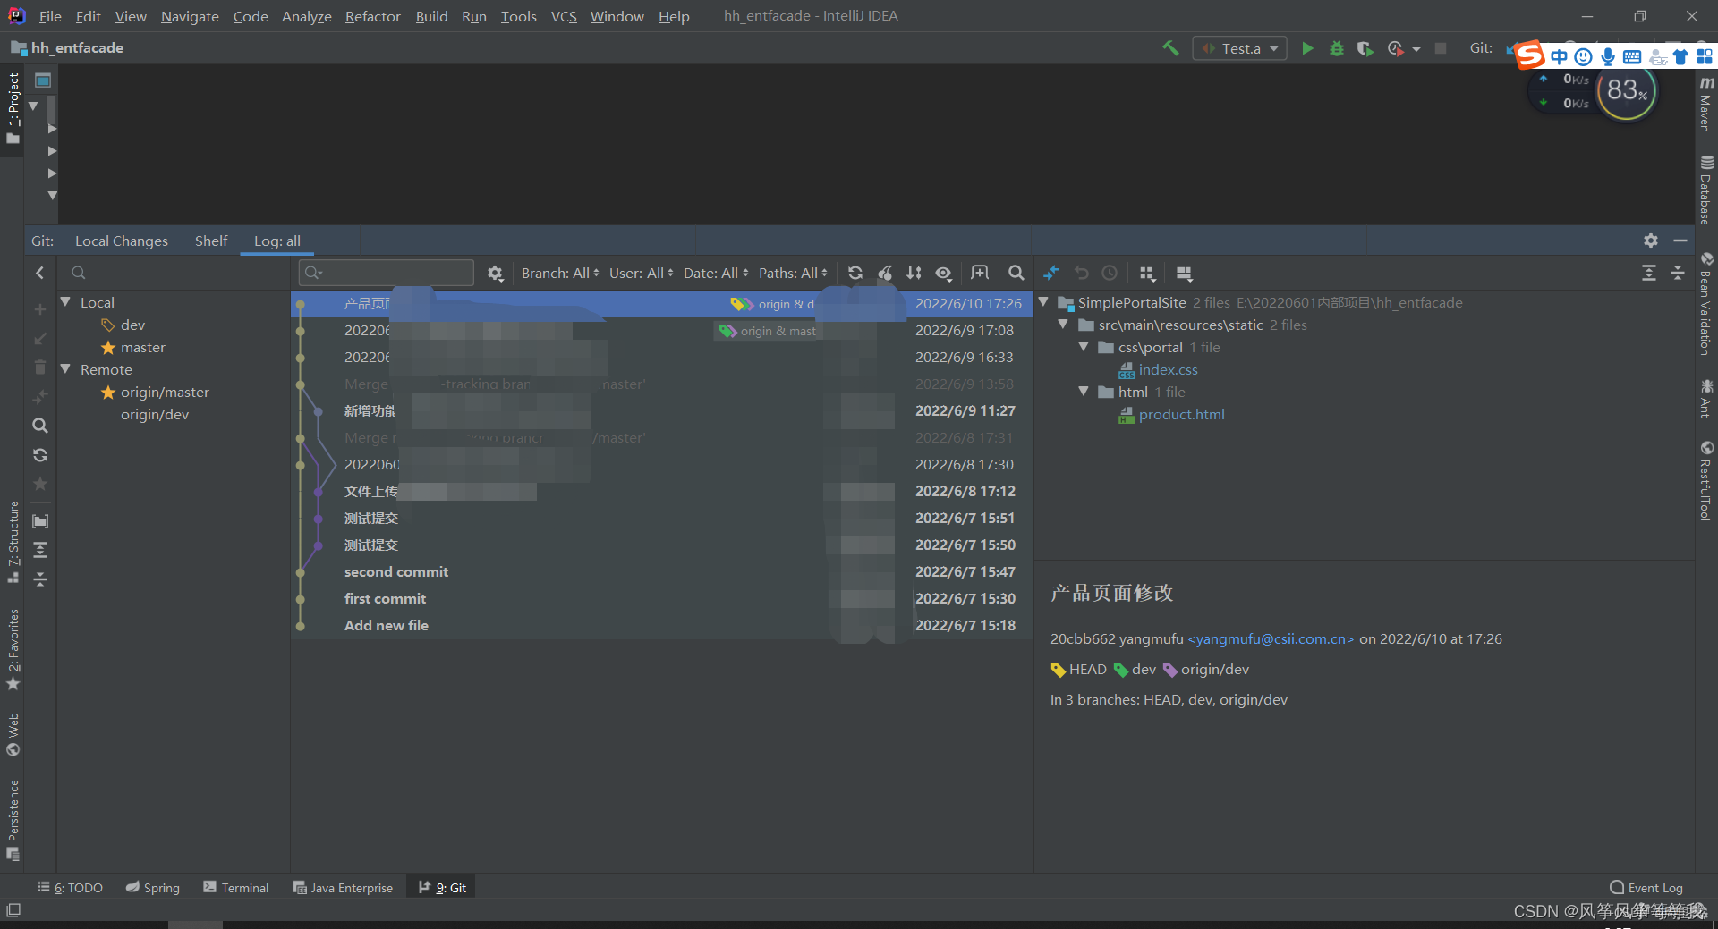This screenshot has width=1718, height=929.
Task: Click the cherry-pick icon in the log toolbar
Action: click(885, 273)
